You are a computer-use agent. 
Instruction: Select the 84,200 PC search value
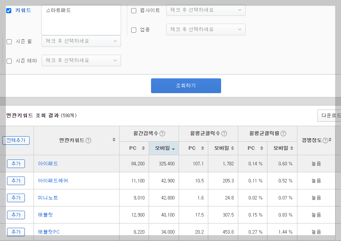(x=138, y=164)
